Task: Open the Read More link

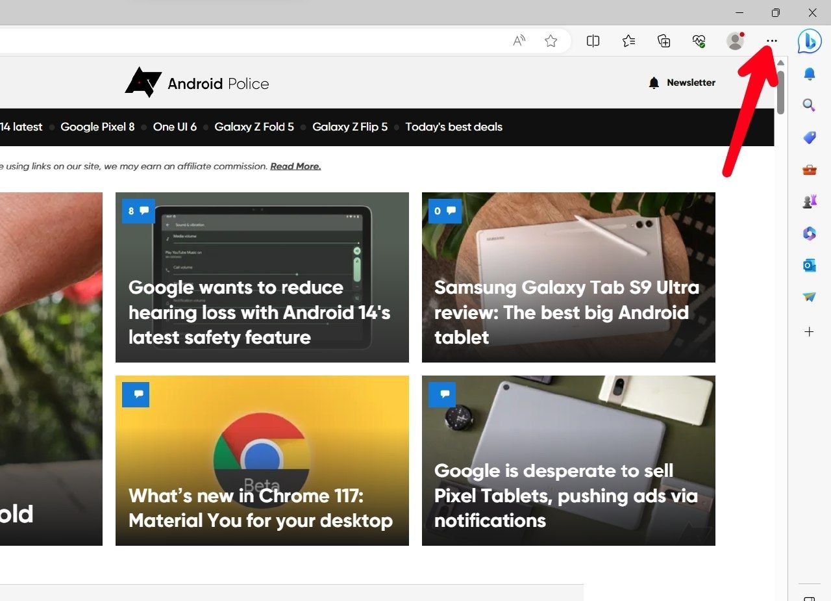Action: pyautogui.click(x=295, y=166)
